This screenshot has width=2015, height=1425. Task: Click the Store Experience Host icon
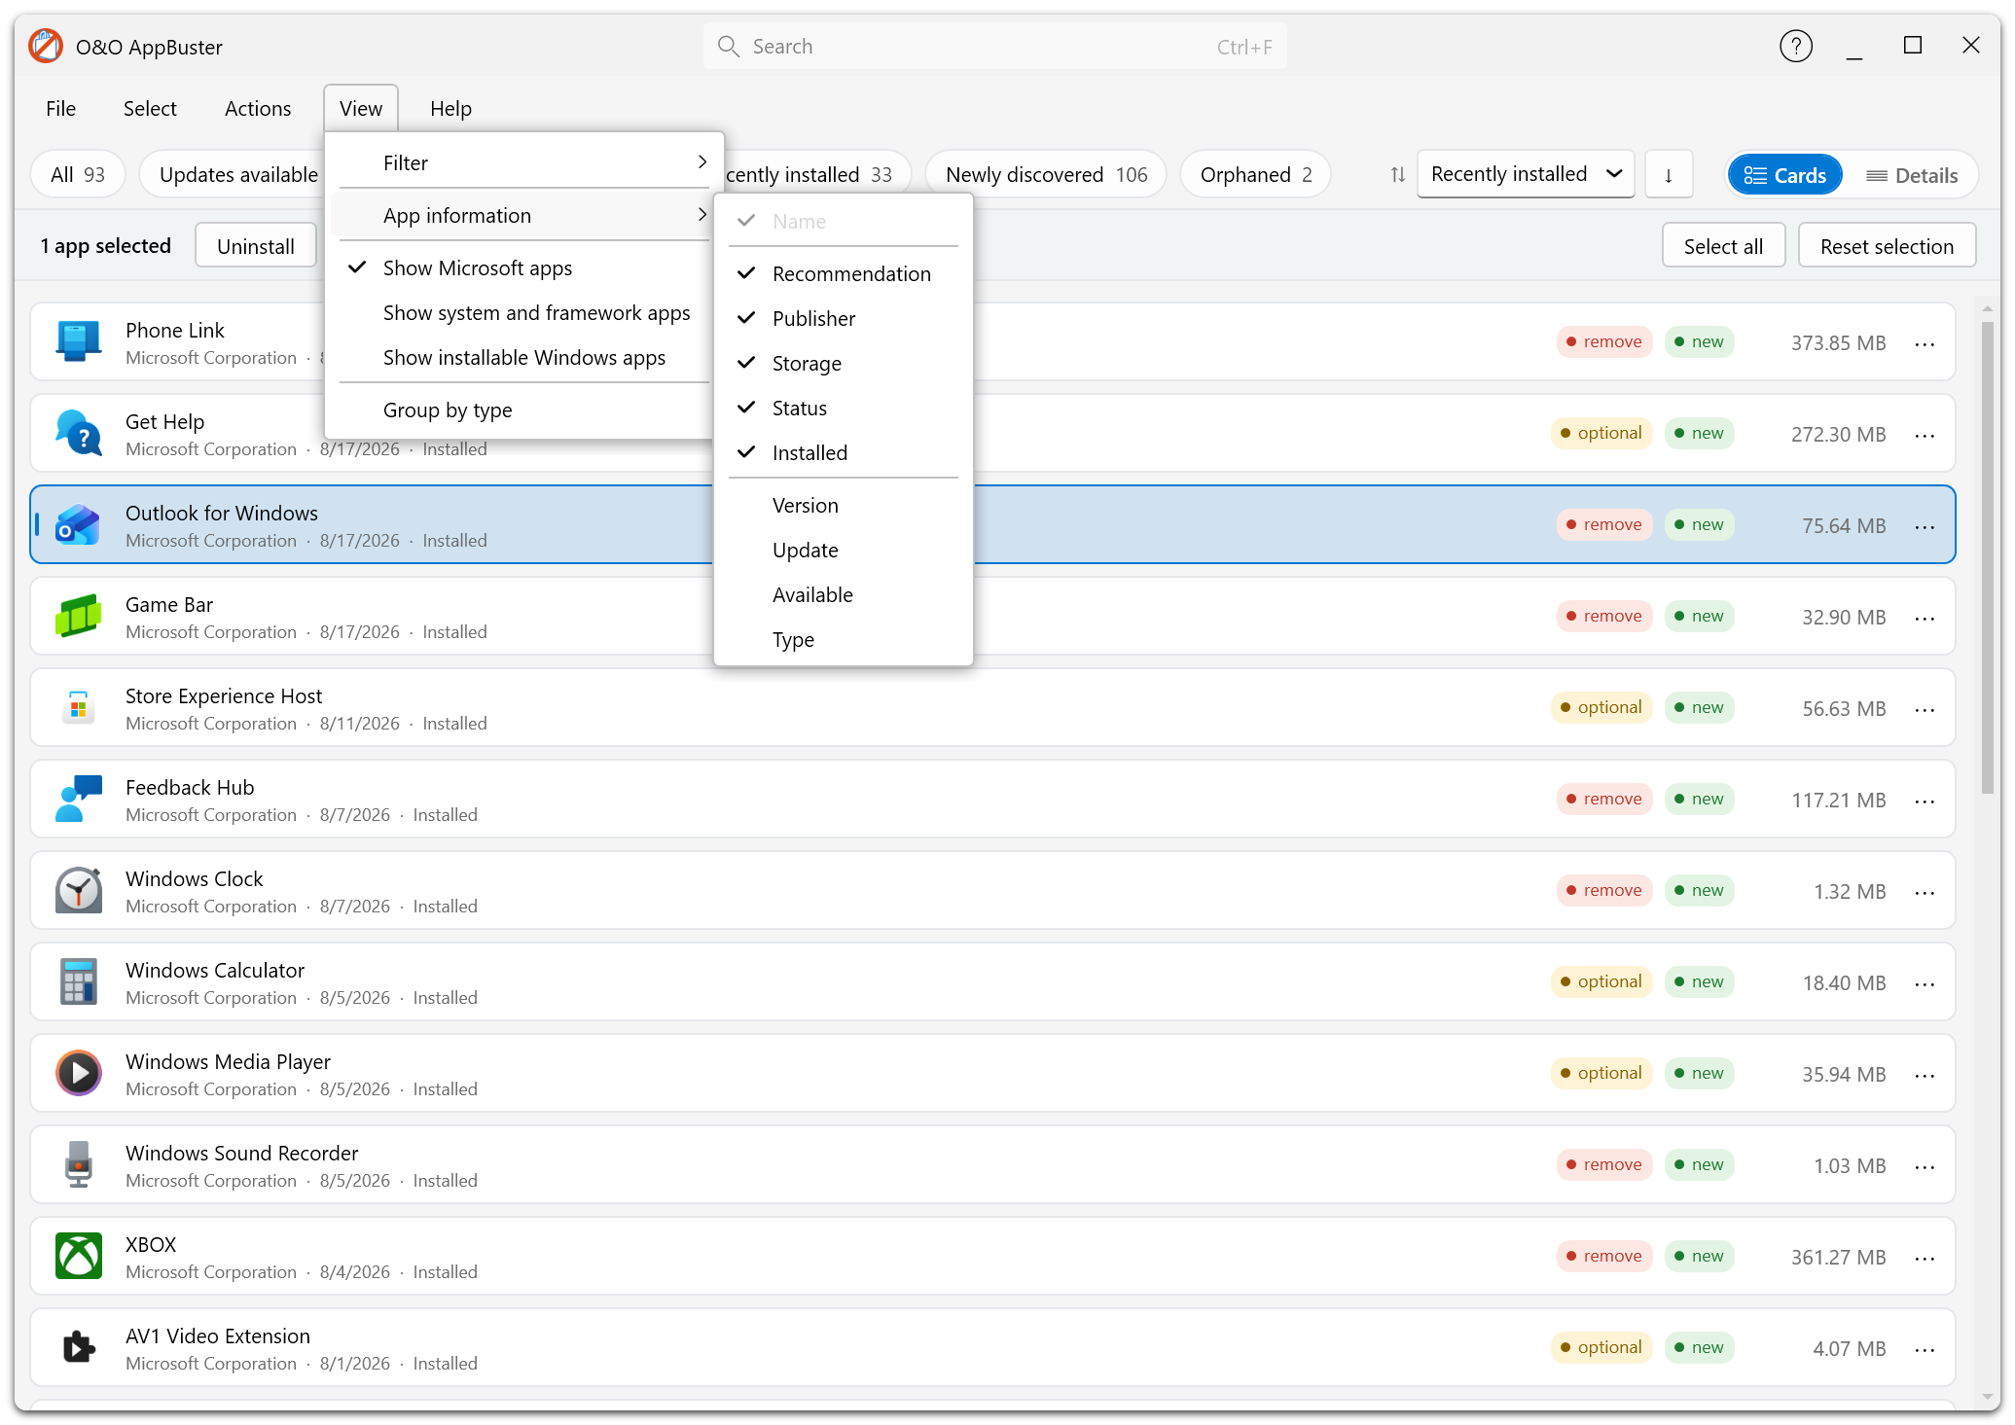tap(78, 707)
